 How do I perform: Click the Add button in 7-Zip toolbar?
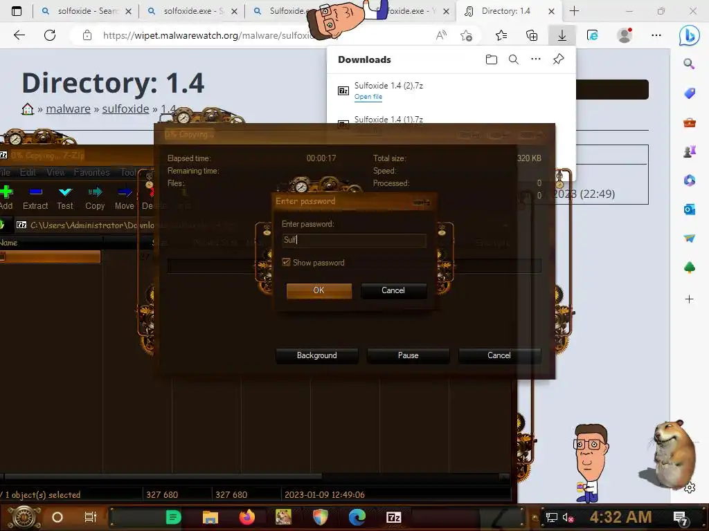click(6, 197)
